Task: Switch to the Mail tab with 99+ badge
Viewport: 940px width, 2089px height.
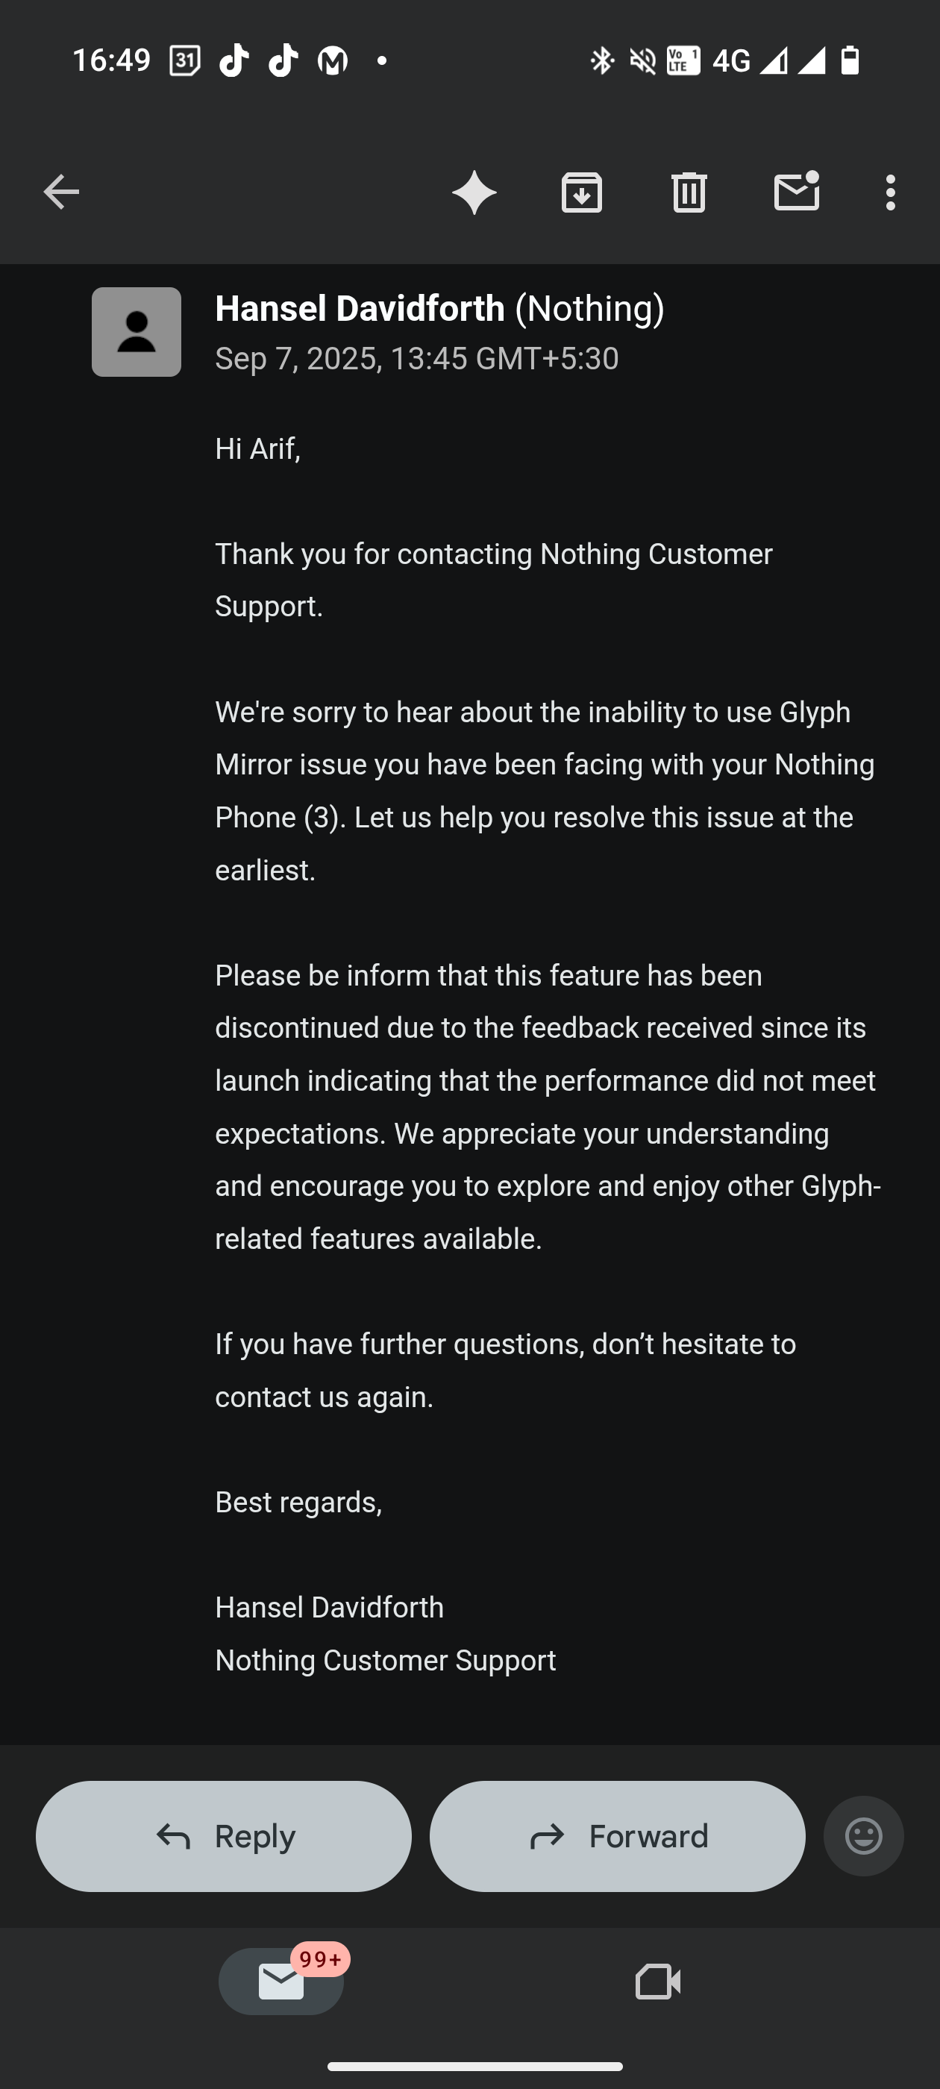Action: tap(281, 1981)
